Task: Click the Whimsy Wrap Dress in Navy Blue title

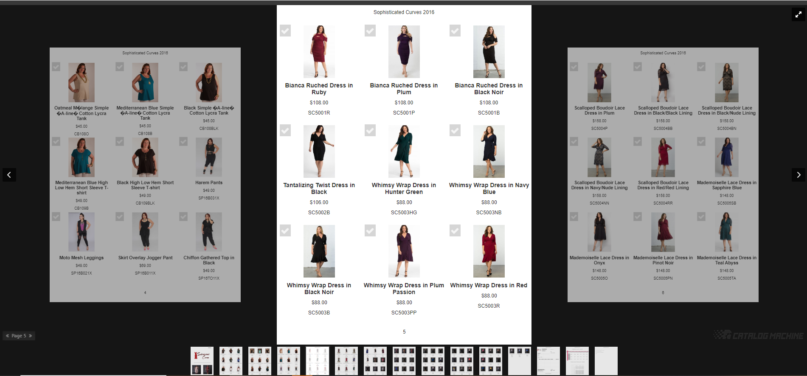Action: (x=489, y=188)
